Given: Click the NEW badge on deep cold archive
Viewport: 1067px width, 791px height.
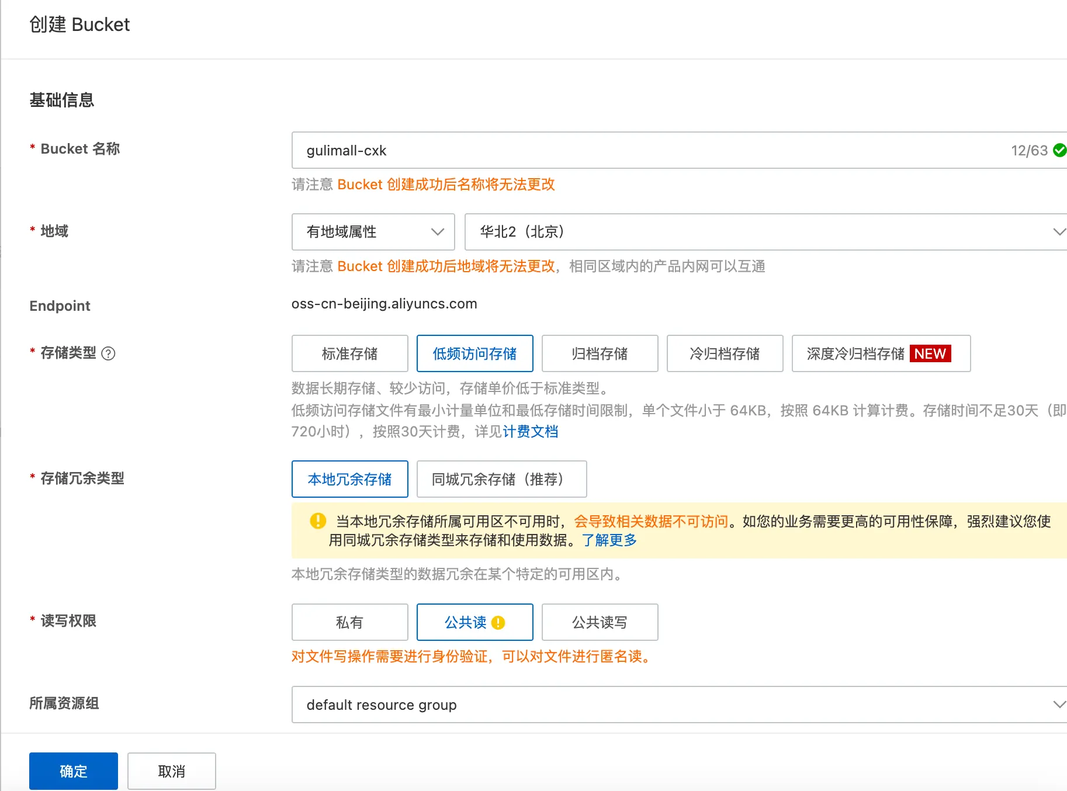Looking at the screenshot, I should [x=930, y=353].
